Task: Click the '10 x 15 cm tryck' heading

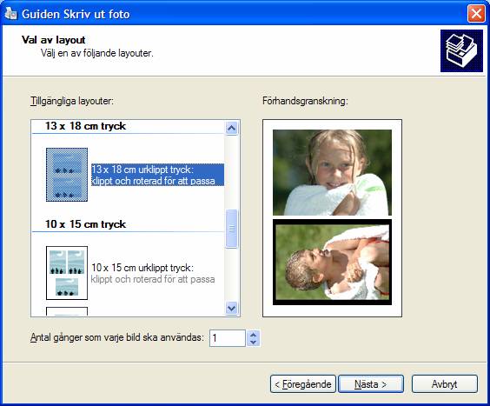Action: (x=85, y=224)
